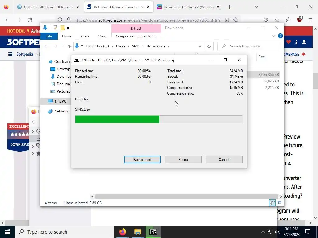The image size is (318, 238).
Task: Open the View ribbon tab
Action: (102, 36)
